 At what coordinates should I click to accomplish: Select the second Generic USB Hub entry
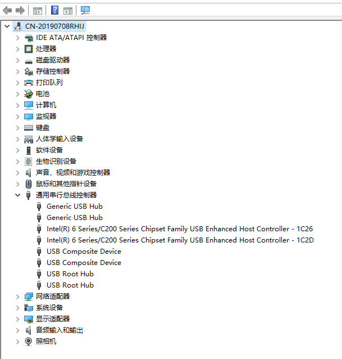[x=75, y=218]
